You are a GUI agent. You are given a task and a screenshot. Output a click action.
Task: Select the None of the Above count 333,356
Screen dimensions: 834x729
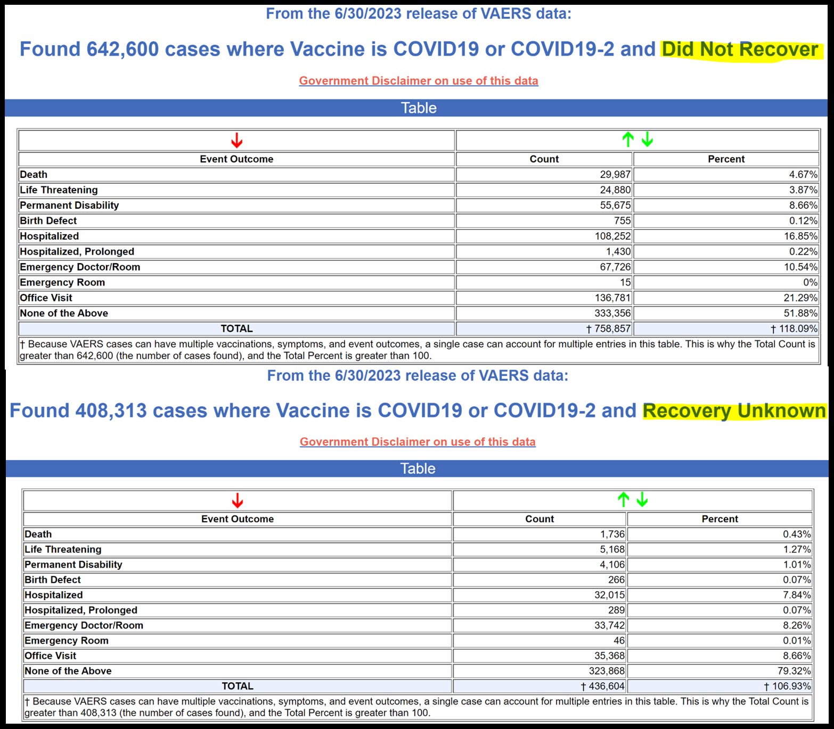pyautogui.click(x=613, y=313)
